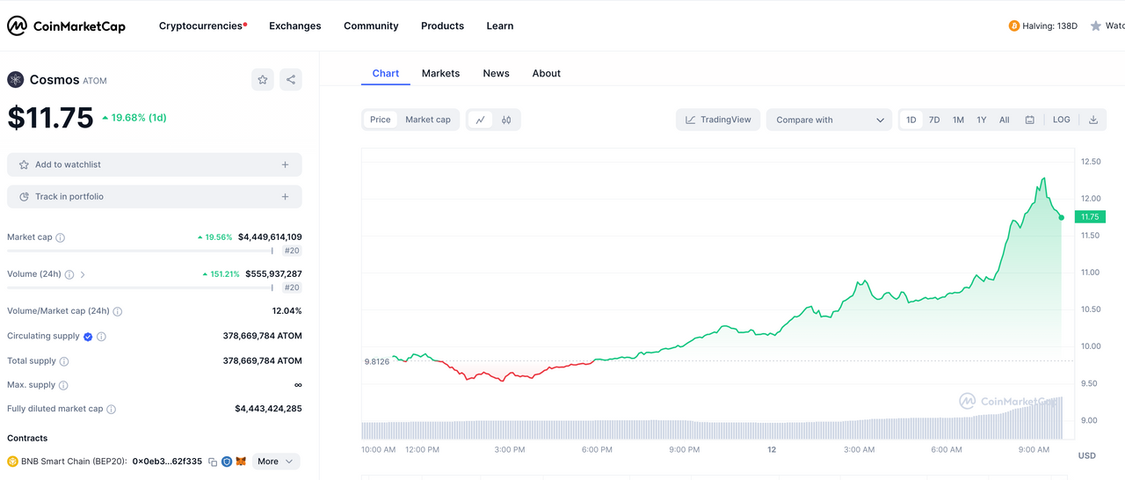
Task: Click the shield icon beside the contract address
Action: [x=227, y=462]
